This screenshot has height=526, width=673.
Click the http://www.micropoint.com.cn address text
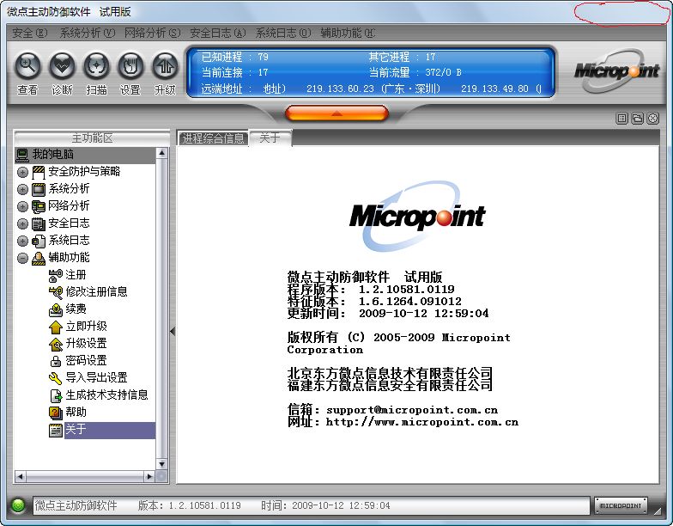click(x=422, y=422)
